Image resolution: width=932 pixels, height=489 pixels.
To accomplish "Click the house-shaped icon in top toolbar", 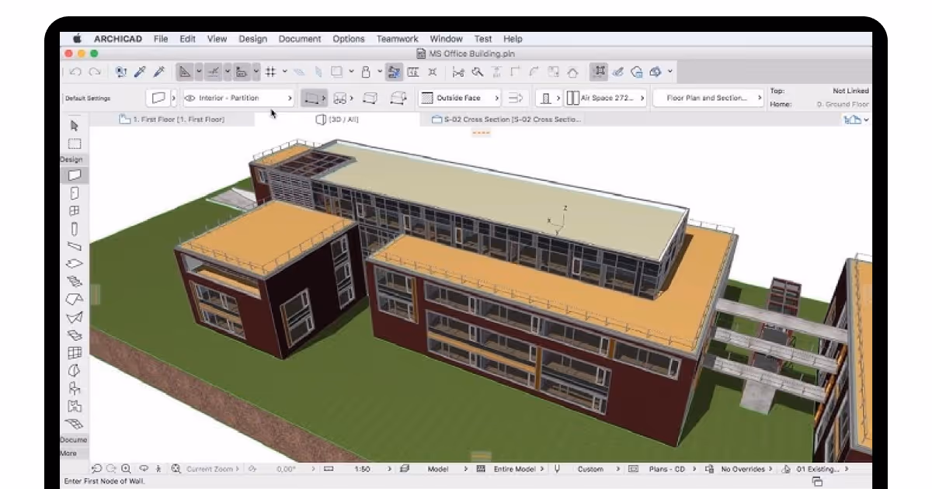I will [572, 72].
